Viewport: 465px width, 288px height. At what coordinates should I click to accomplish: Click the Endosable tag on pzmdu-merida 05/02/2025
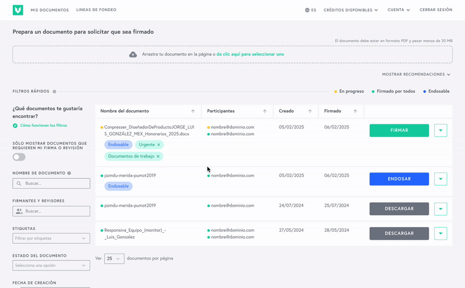(119, 186)
